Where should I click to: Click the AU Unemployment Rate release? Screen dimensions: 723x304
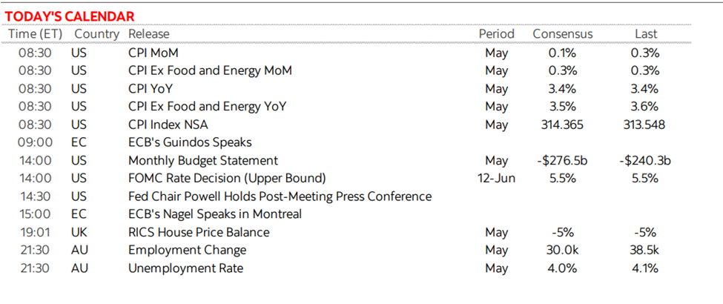(185, 268)
